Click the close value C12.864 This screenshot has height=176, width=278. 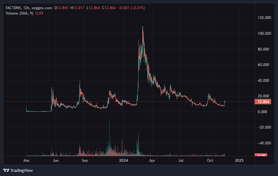pyautogui.click(x=109, y=8)
